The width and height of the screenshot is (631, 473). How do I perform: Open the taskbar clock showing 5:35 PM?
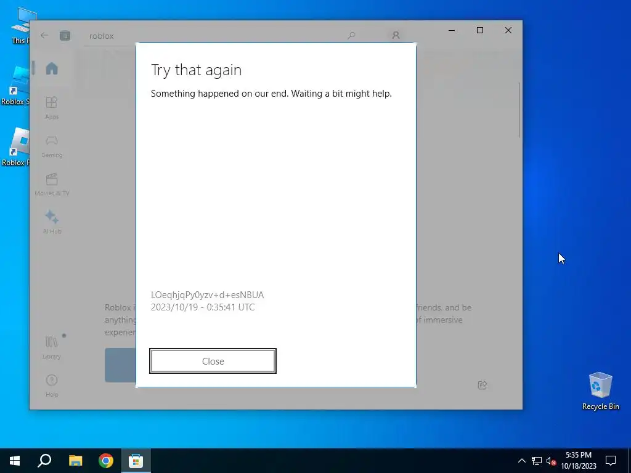[579, 461]
